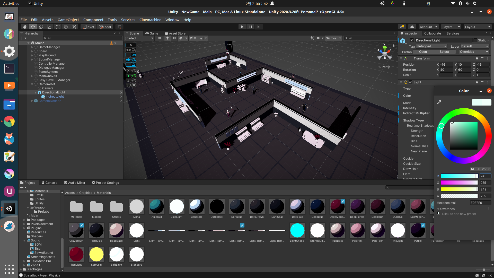Image resolution: width=494 pixels, height=278 pixels.
Task: Switch to the Audio Mixer tab
Action: [74, 183]
